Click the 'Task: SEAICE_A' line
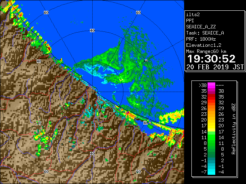 coord(205,33)
